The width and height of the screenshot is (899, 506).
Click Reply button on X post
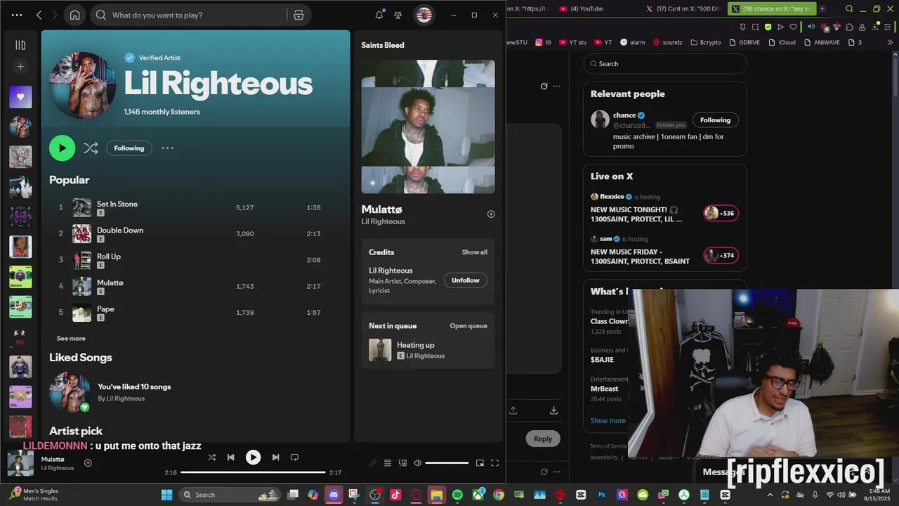pyautogui.click(x=543, y=439)
